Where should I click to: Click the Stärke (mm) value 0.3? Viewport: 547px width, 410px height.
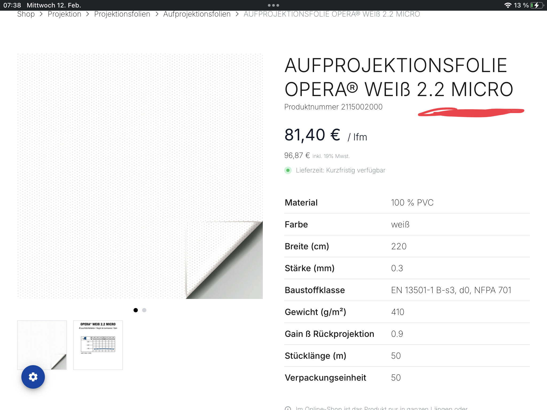point(397,268)
